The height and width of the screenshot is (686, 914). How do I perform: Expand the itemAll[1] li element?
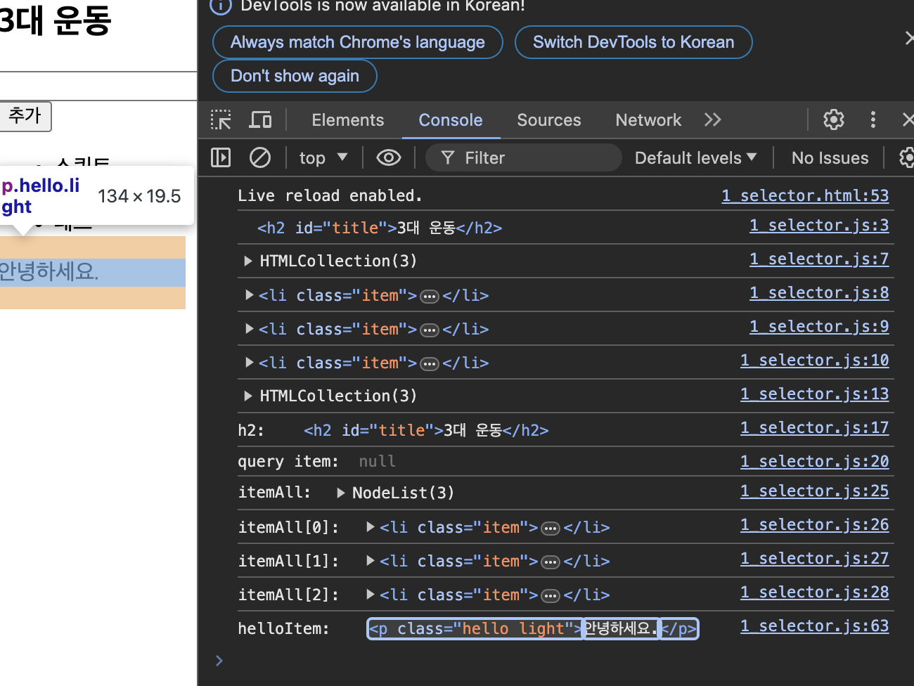click(371, 560)
